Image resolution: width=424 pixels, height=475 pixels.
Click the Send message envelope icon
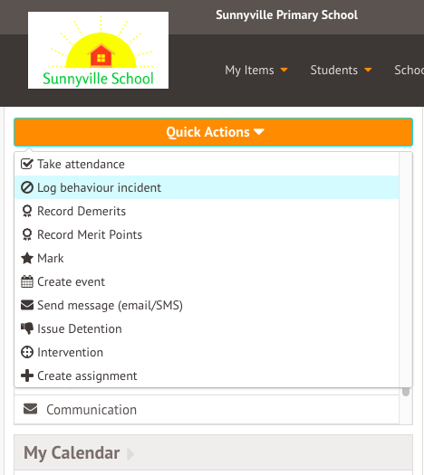click(27, 305)
